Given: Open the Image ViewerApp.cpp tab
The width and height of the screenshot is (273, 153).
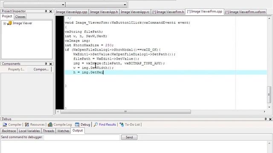Looking at the screenshot, I should (72, 12).
